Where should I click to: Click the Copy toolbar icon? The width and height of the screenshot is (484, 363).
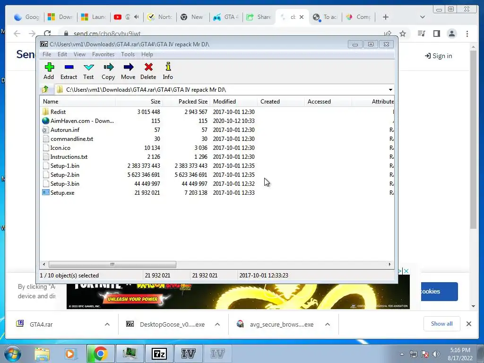click(x=108, y=71)
